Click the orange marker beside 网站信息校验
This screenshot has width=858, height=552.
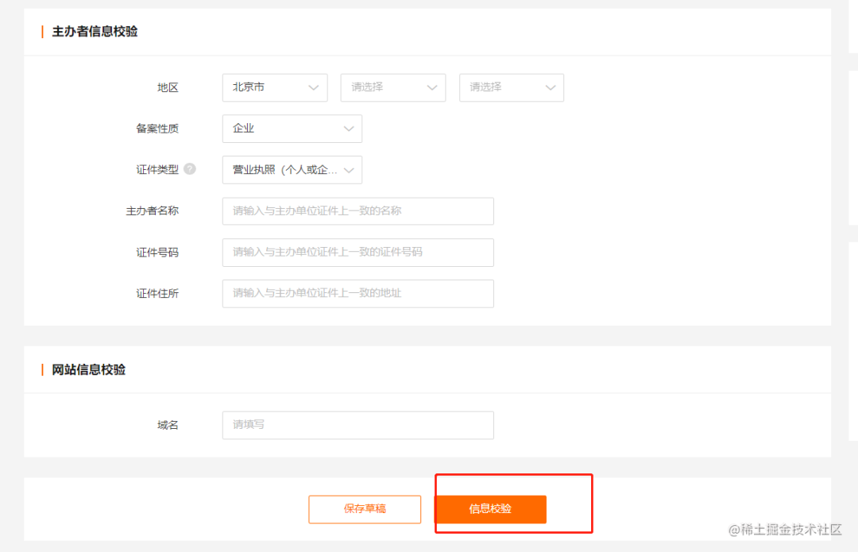tap(42, 369)
